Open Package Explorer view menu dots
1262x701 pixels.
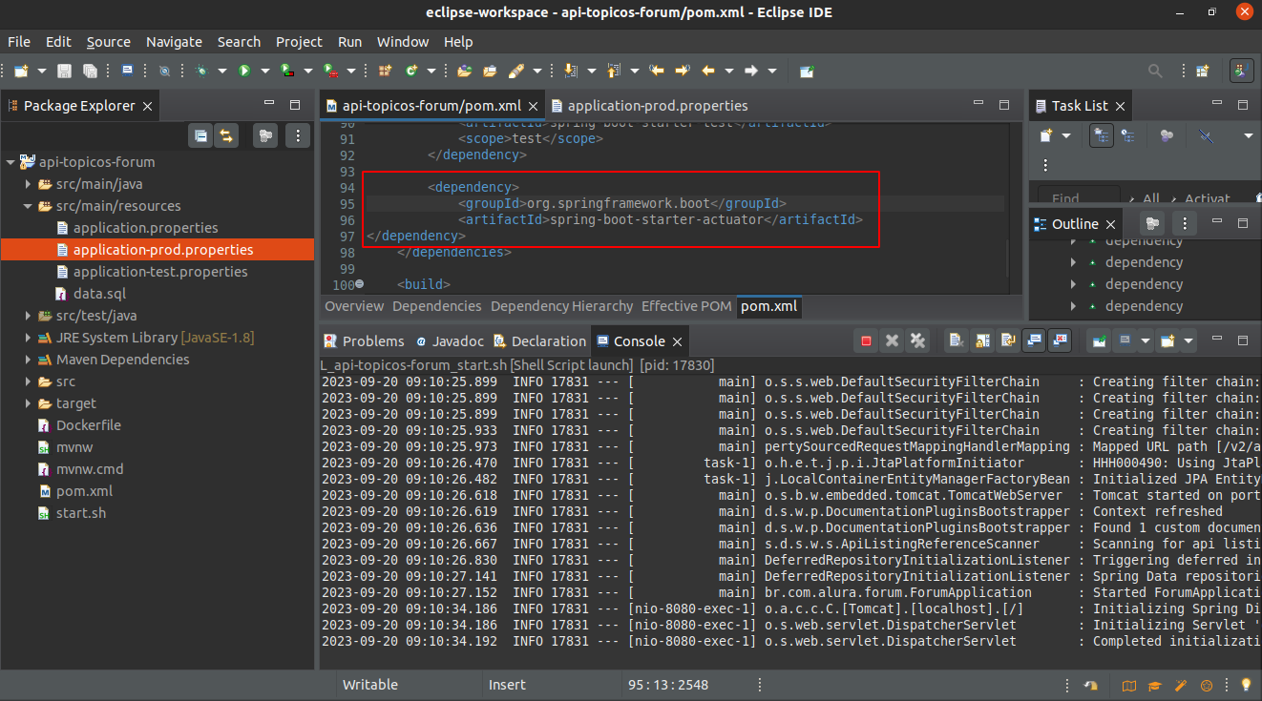click(298, 136)
